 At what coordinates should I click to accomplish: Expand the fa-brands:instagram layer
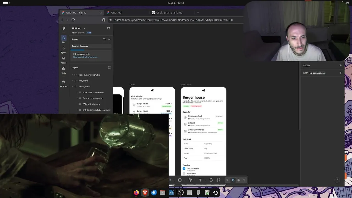coord(77,98)
